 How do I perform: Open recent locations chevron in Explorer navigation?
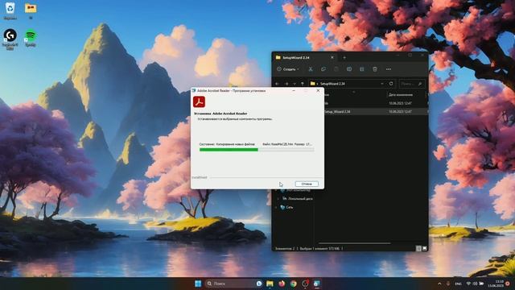coord(295,84)
